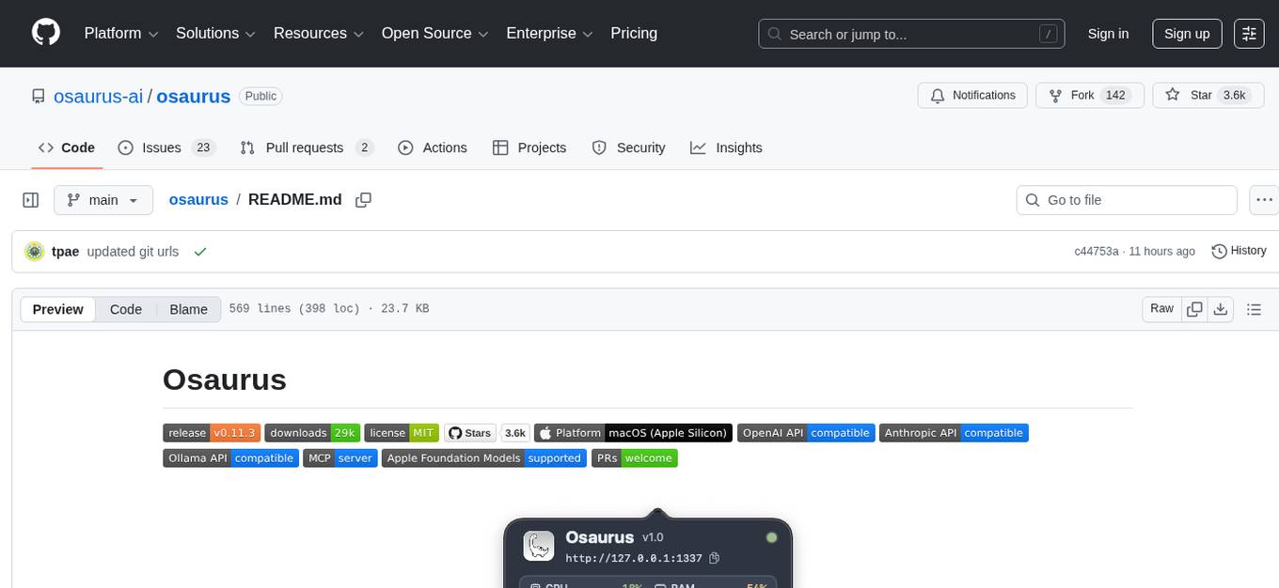Click the GitHub home logo
1279x588 pixels.
click(45, 33)
